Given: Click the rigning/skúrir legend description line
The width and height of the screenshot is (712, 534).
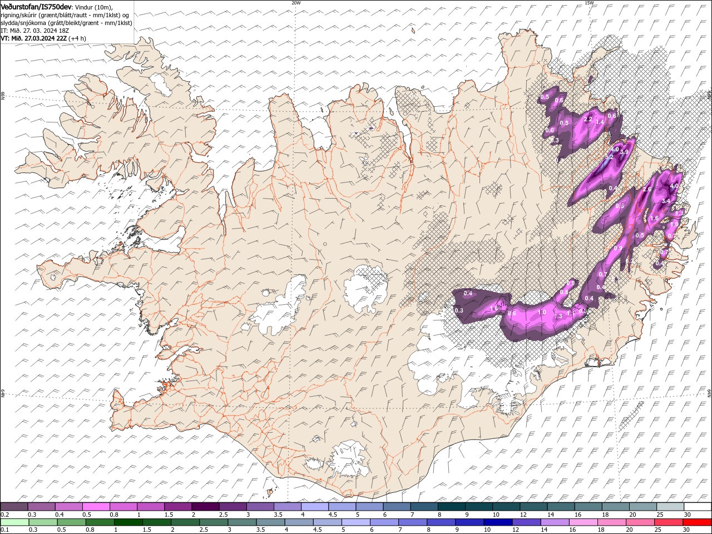Looking at the screenshot, I should click(x=65, y=14).
